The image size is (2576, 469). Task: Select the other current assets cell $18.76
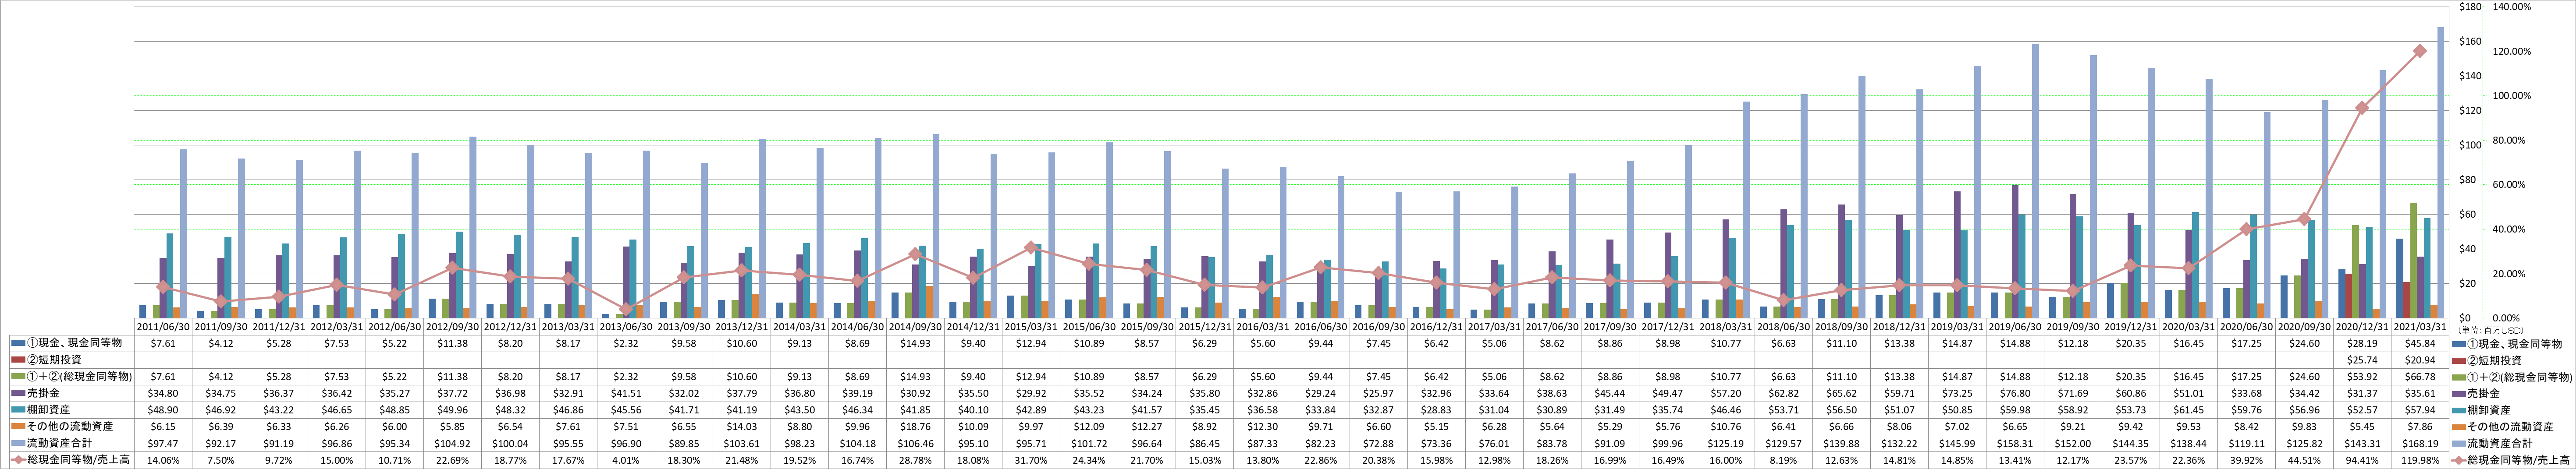click(916, 427)
